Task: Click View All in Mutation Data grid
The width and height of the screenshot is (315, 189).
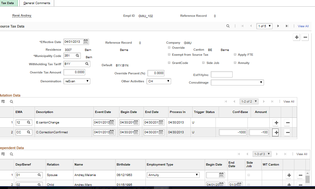Action: tap(289, 102)
